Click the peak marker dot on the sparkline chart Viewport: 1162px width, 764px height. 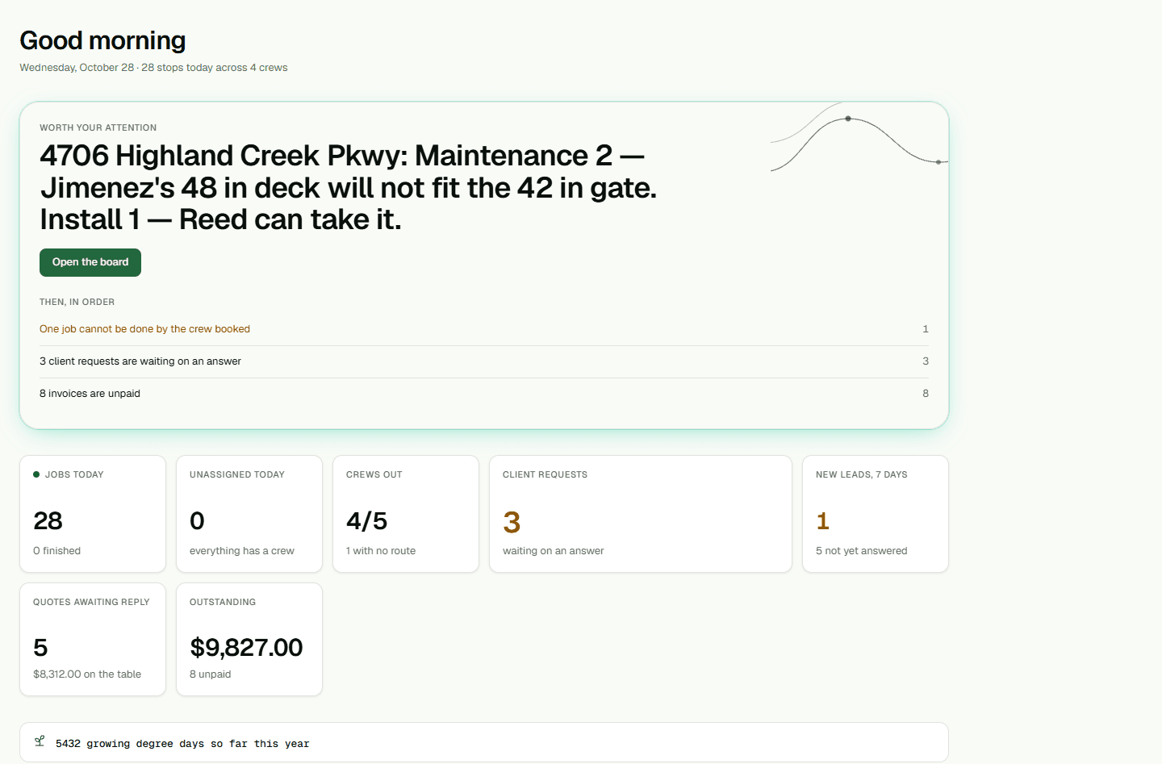point(848,119)
